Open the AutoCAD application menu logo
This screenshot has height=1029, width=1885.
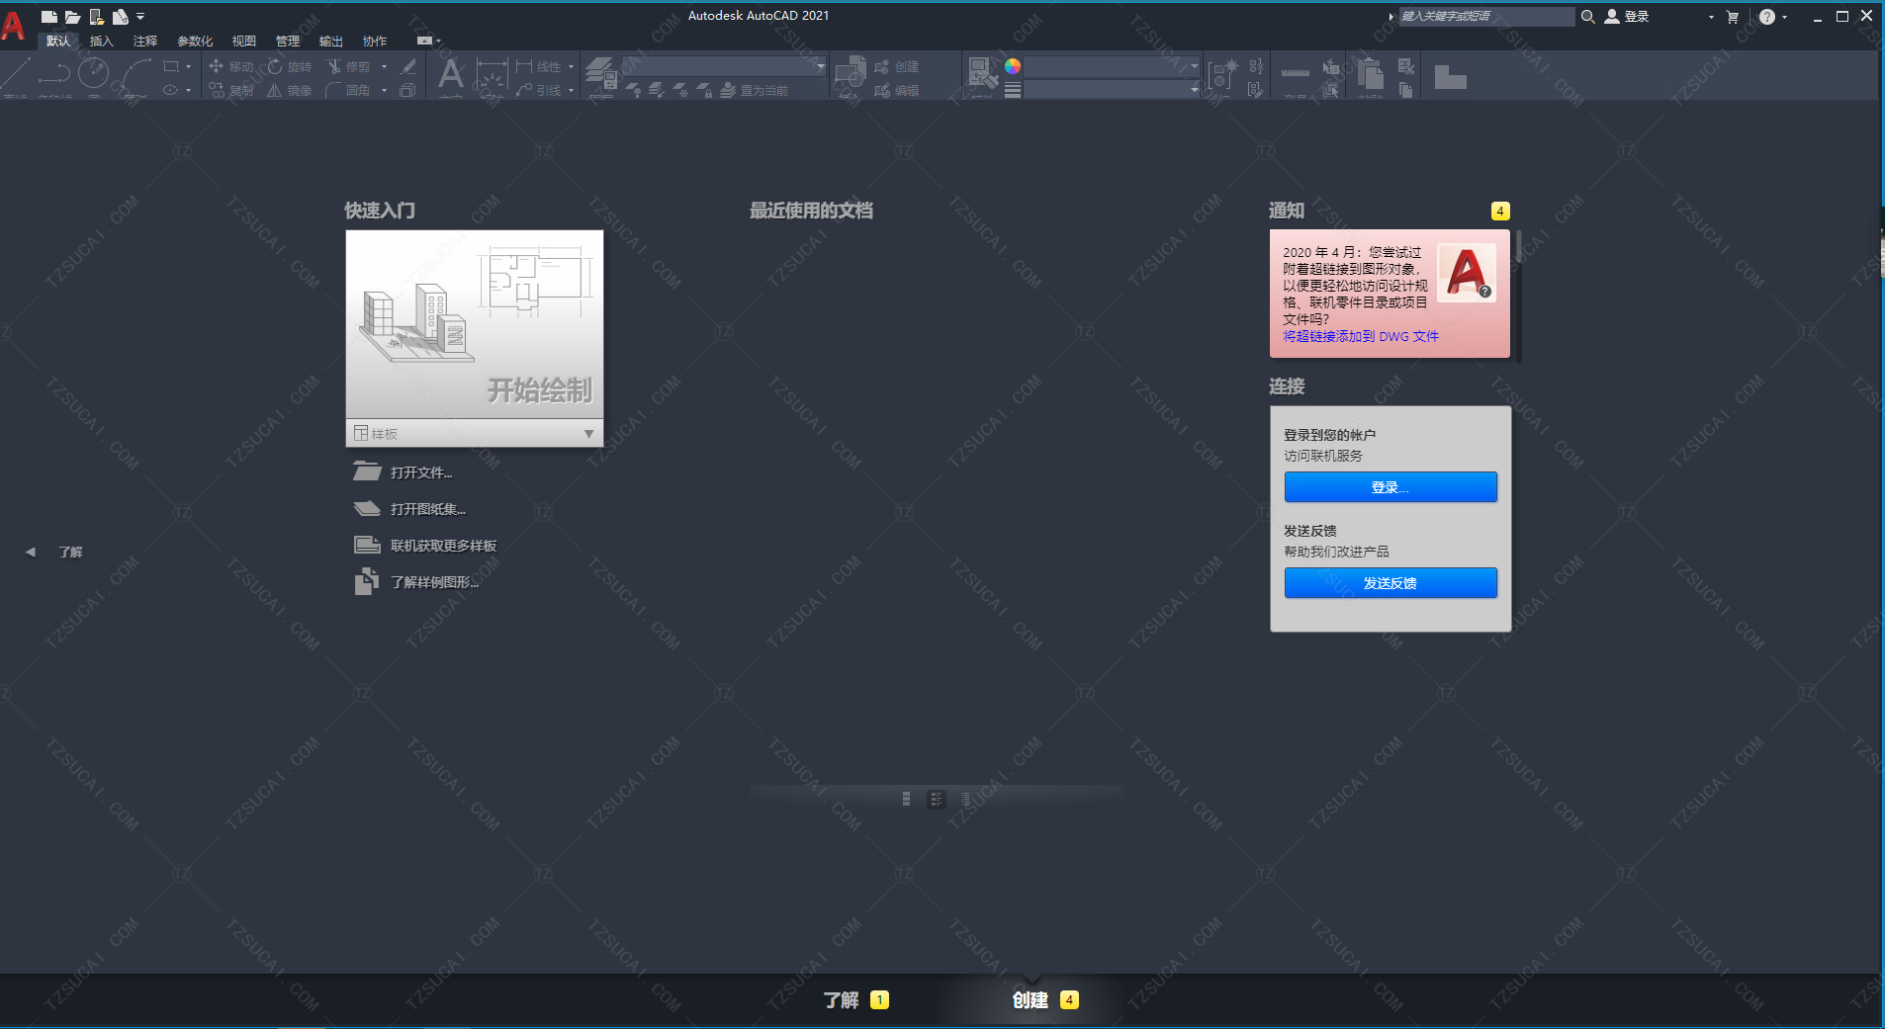tap(14, 25)
